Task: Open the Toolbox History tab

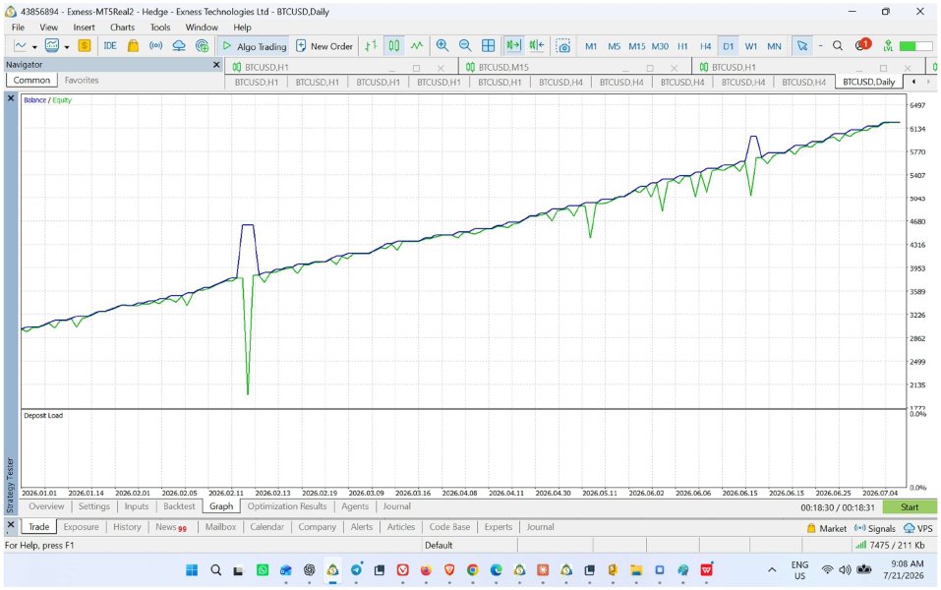Action: (127, 526)
